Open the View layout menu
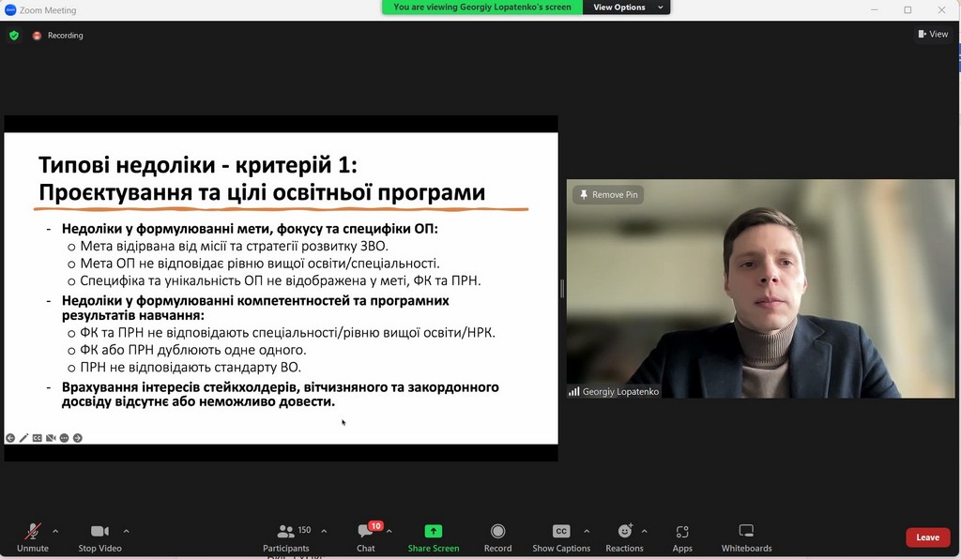Image resolution: width=961 pixels, height=559 pixels. pos(932,35)
